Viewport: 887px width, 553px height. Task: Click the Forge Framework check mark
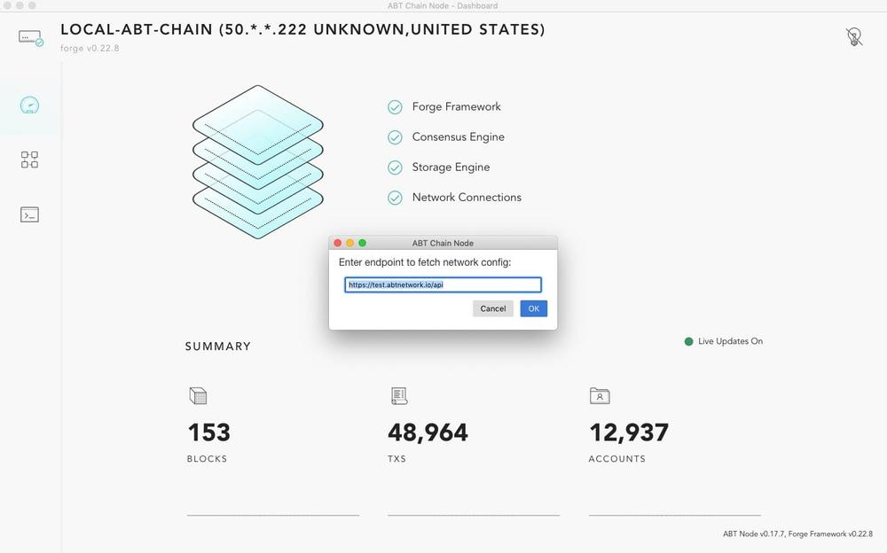[395, 107]
